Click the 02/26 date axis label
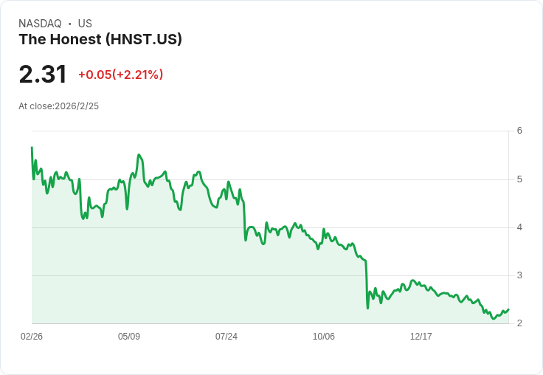The image size is (543, 375). tap(32, 336)
